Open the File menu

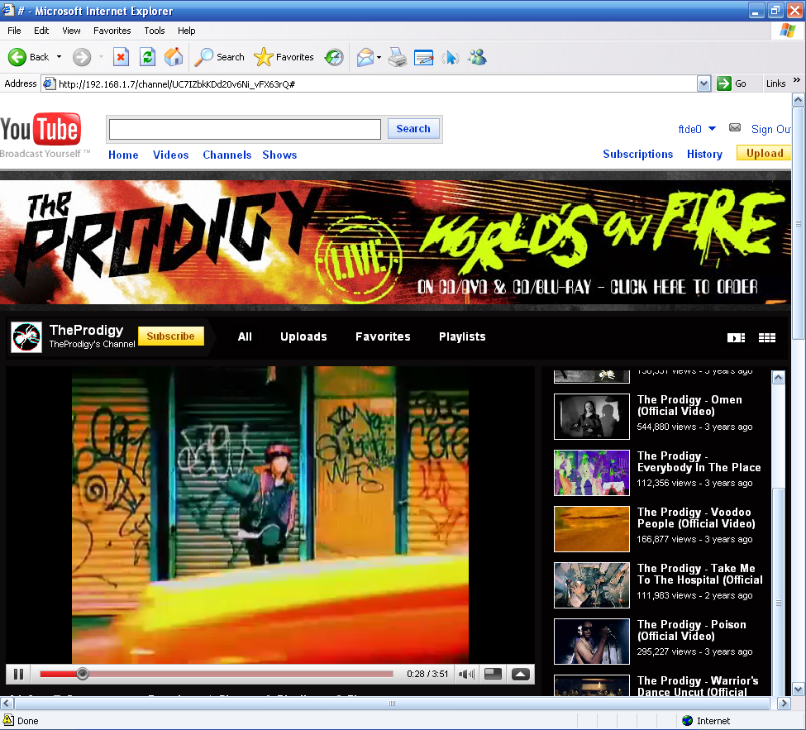point(14,31)
